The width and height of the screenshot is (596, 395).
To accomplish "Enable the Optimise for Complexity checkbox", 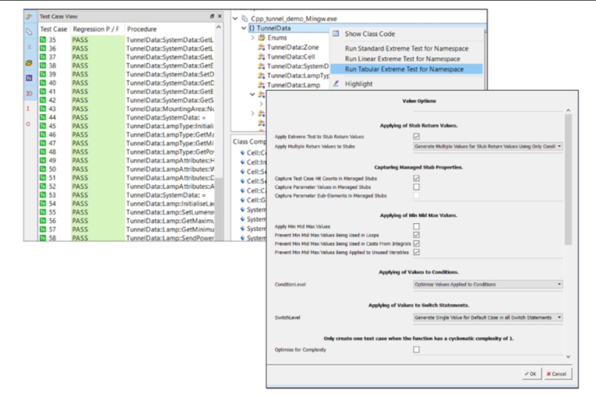I will [416, 350].
